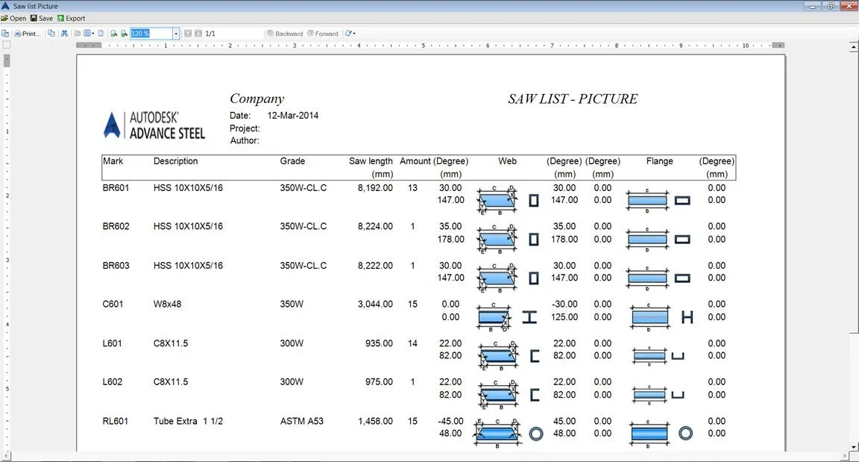Screen dimensions: 859x462
Task: Click the date 12-Mar-2014
Action: coord(292,116)
